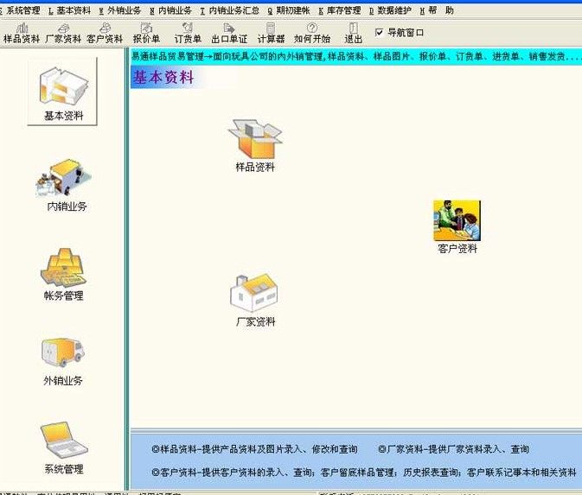582x495 pixels.
Task: Select 外销业务 truck icon in sidebar
Action: [63, 357]
